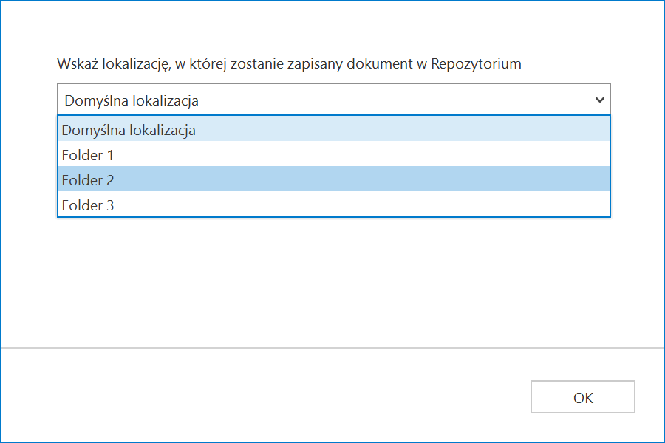Click the third row of the location list
The image size is (665, 443).
coord(334,179)
